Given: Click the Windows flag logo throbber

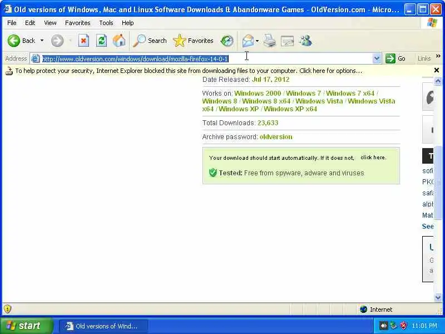Looking at the screenshot, I should click(432, 22).
